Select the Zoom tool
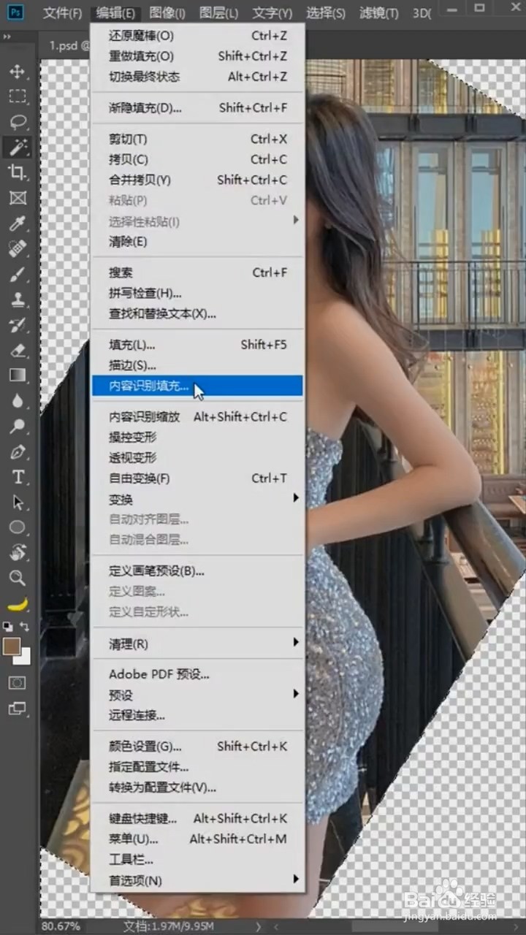 [x=17, y=578]
